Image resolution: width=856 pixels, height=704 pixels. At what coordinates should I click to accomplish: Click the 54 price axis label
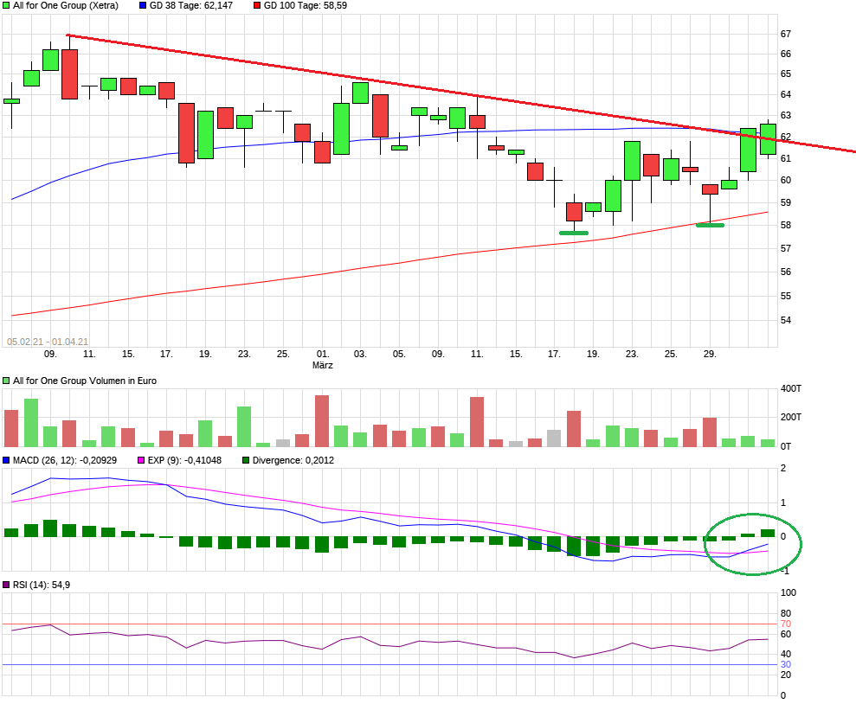786,320
